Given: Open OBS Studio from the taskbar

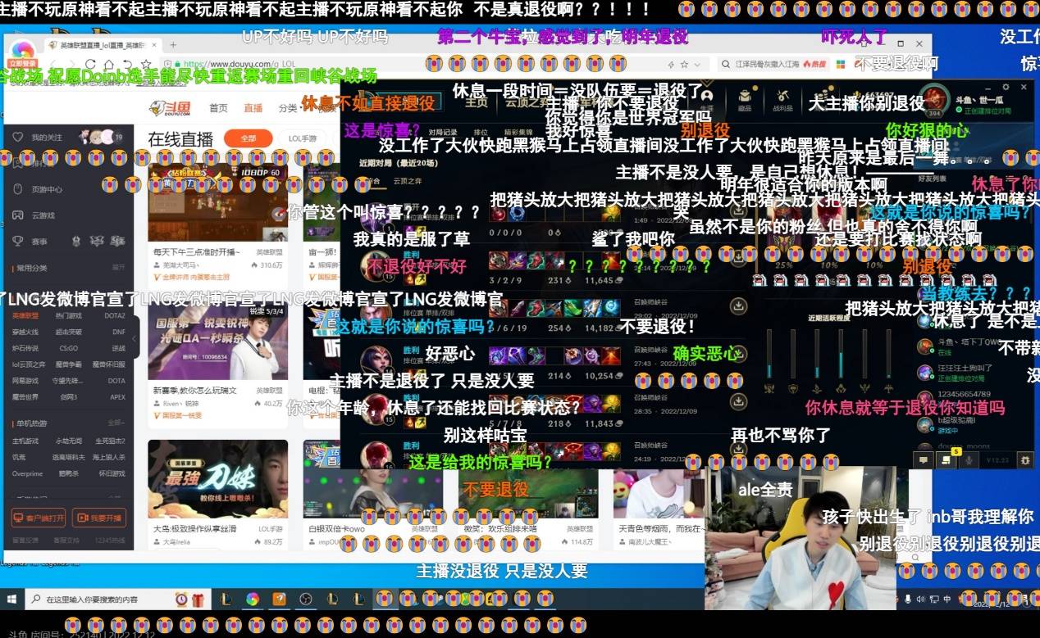Looking at the screenshot, I should [x=306, y=599].
